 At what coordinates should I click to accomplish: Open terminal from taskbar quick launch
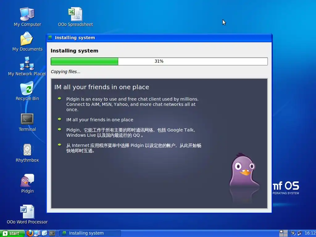52,233
